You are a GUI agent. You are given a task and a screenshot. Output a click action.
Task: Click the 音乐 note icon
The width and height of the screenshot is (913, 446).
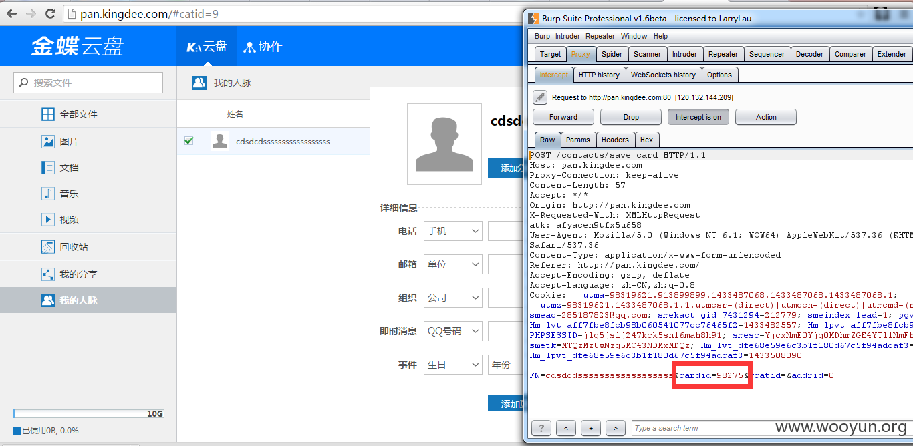[x=48, y=194]
